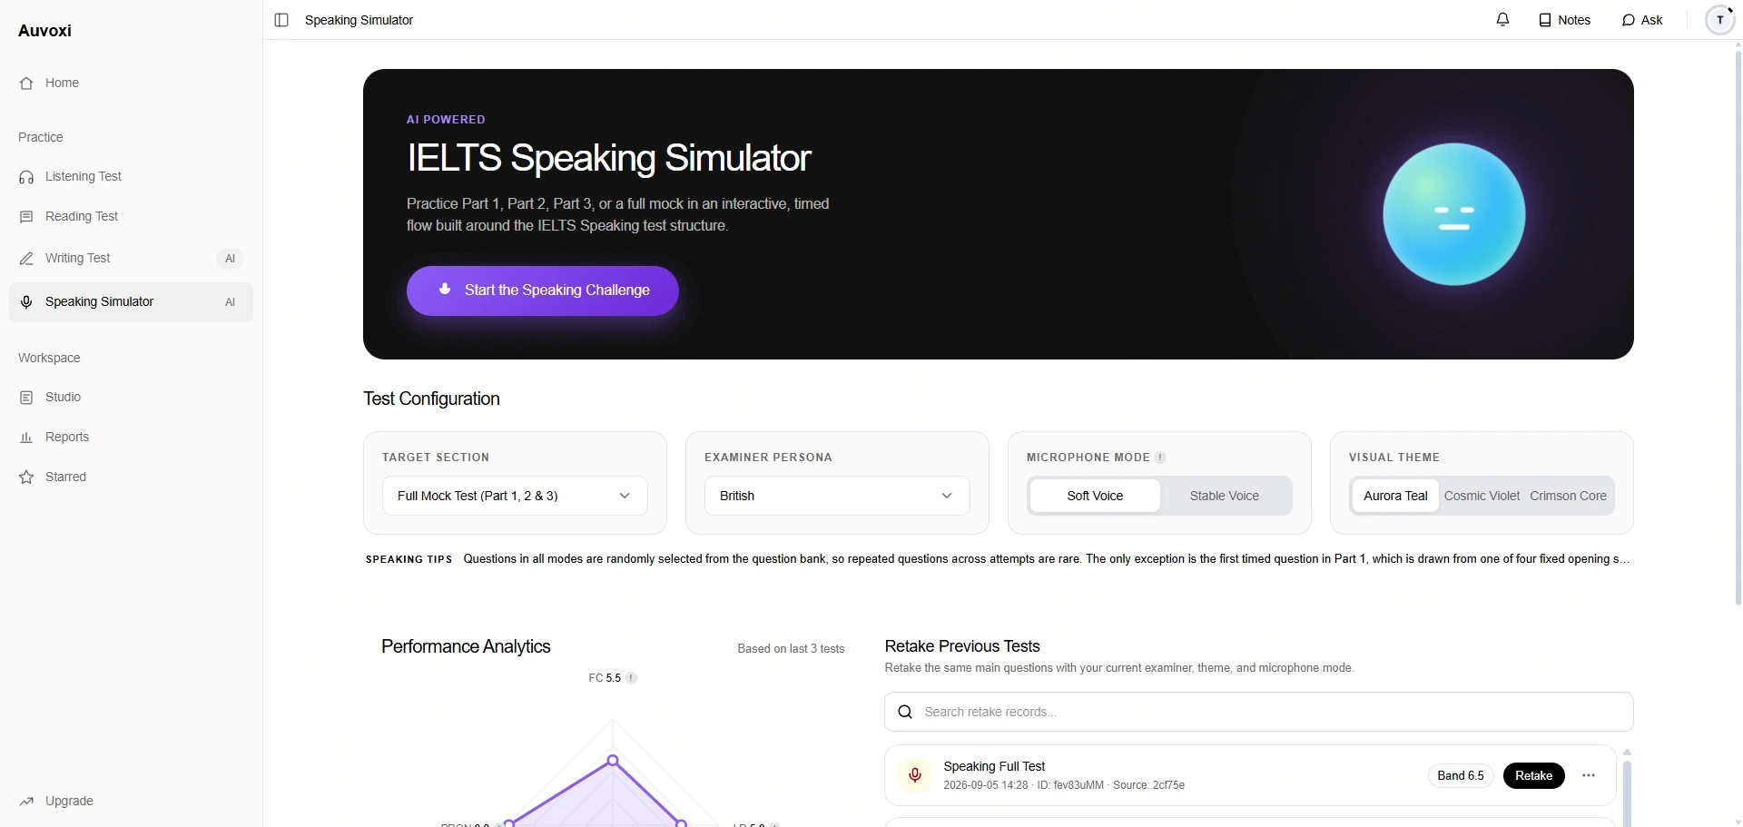Expand the Examiner Persona dropdown set to British
1743x827 pixels.
pyautogui.click(x=837, y=497)
